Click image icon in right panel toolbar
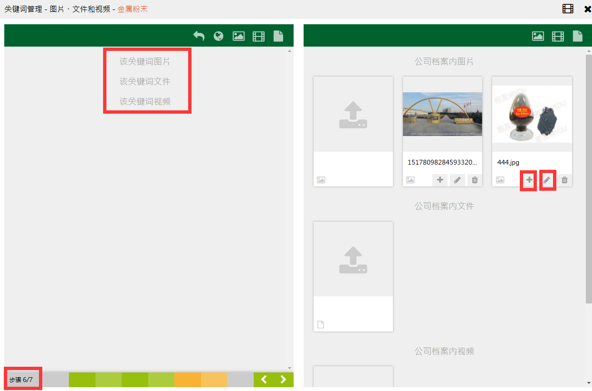592x391 pixels. click(x=538, y=36)
